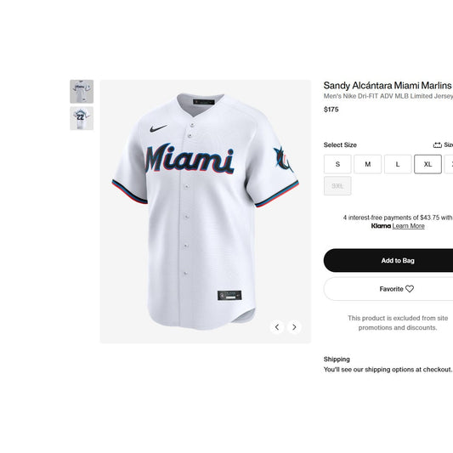Show the previous product image arrow
Viewport: 453px width, 453px height.
point(277,327)
